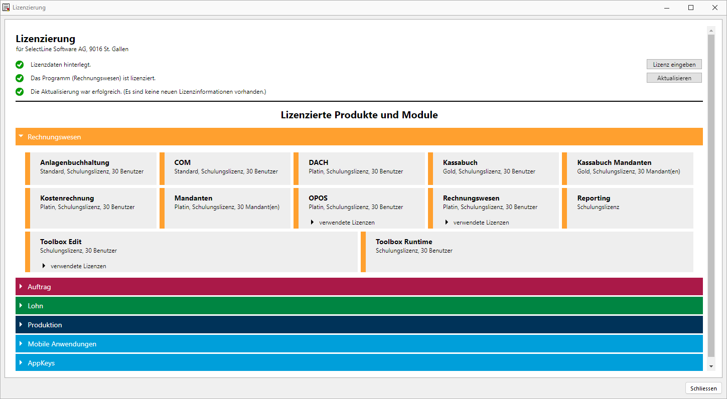
Task: Select the Kostenrechnung card title
Action: 67,198
